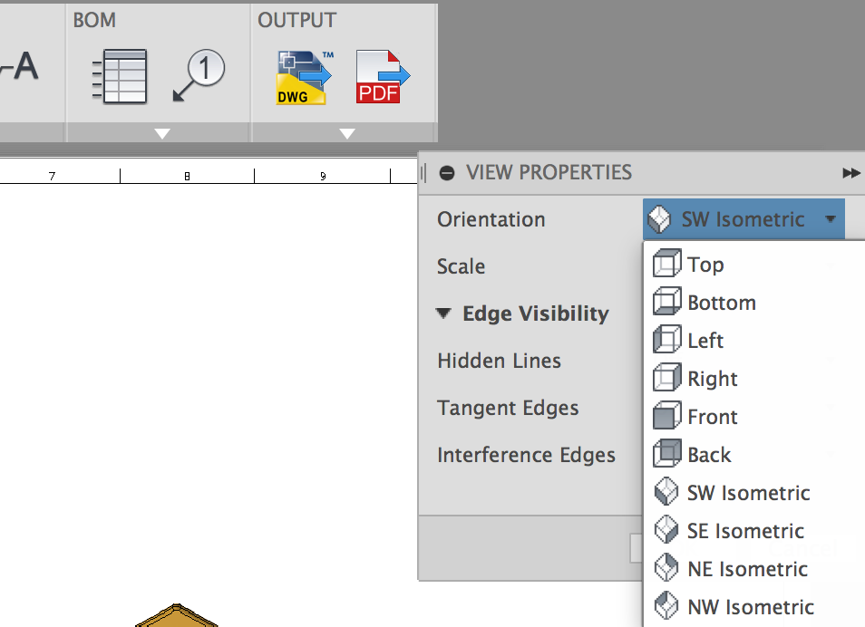Click the Right view cube icon

[667, 377]
